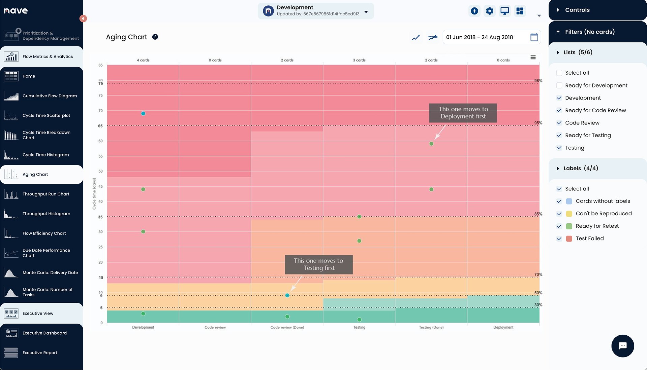Screen dimensions: 647x370
Task: Toggle the trend line chart icon
Action: pos(416,37)
